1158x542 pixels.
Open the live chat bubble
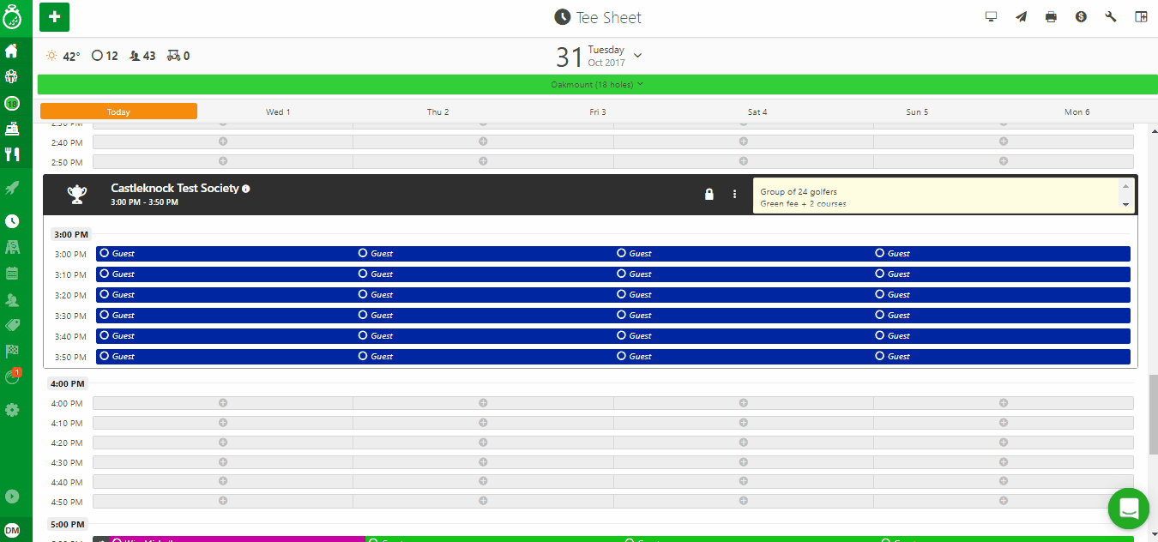[1128, 509]
